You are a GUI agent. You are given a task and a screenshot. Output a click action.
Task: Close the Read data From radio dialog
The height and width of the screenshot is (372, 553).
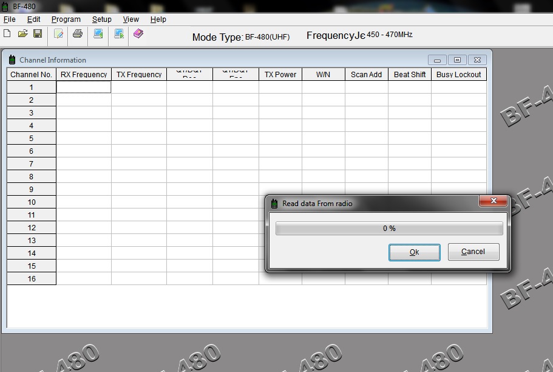click(493, 201)
